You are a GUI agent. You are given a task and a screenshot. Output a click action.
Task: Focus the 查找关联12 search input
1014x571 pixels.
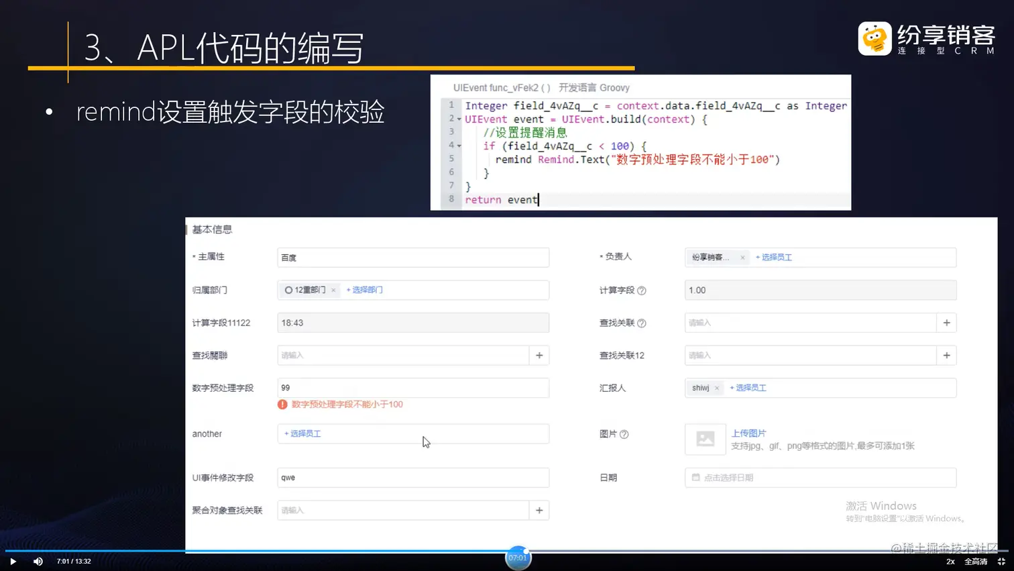point(810,356)
